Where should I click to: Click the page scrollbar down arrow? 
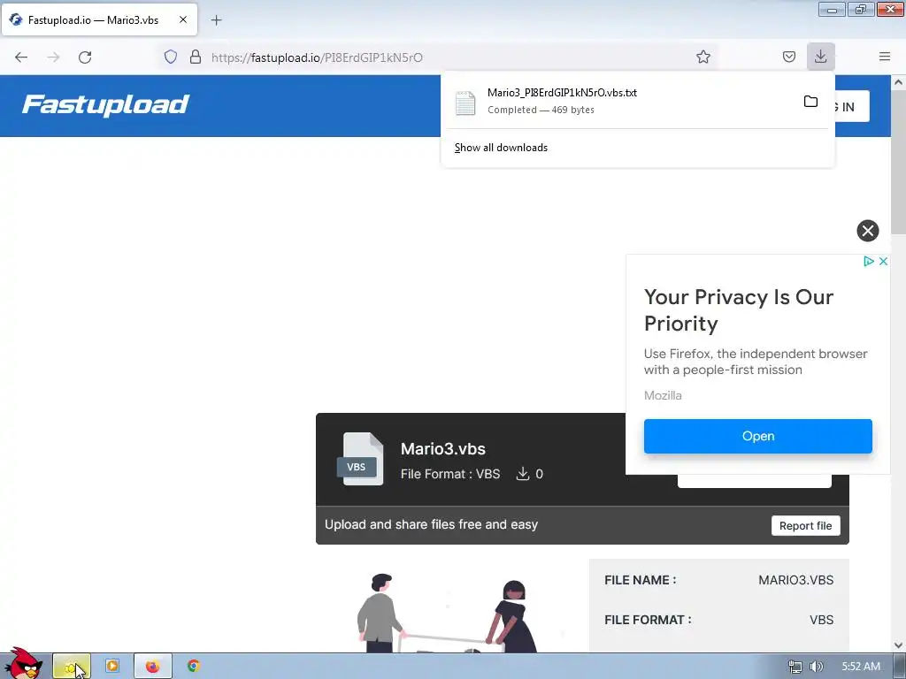[x=899, y=645]
